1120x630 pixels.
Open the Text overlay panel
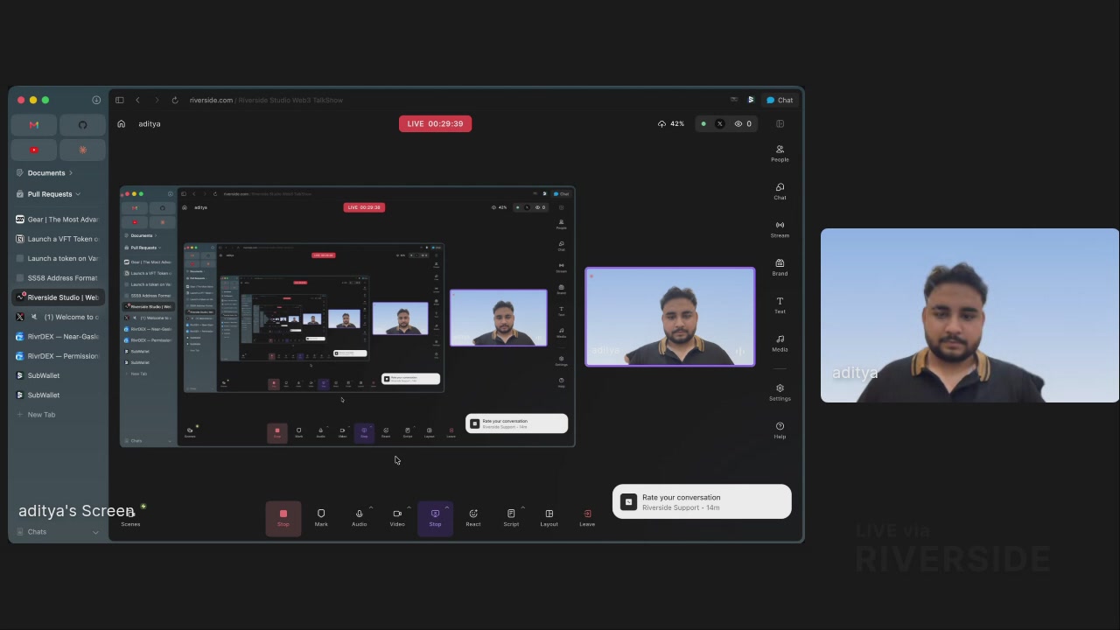pyautogui.click(x=780, y=305)
